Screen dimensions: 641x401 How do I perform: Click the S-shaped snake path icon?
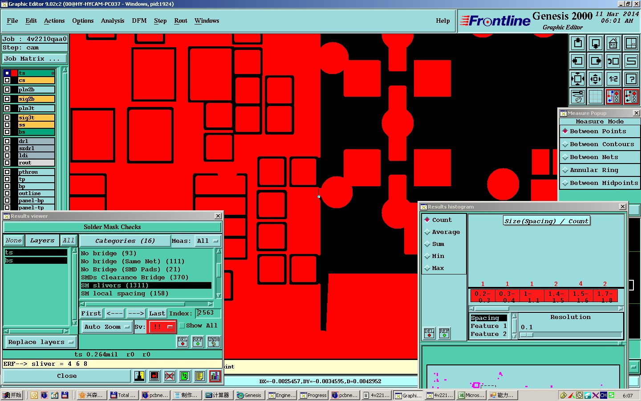pos(631,61)
